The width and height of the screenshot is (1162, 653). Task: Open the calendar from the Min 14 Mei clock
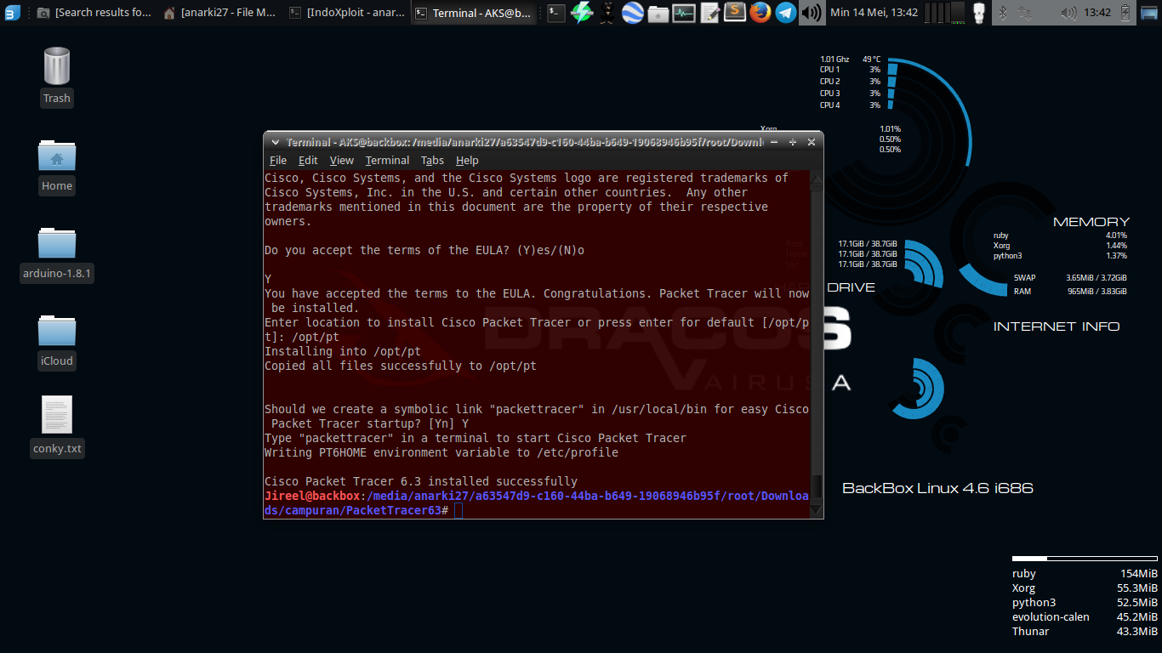[874, 13]
